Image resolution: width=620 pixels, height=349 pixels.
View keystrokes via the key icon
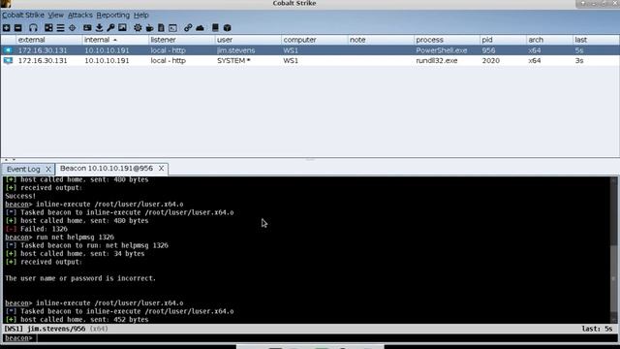110,28
